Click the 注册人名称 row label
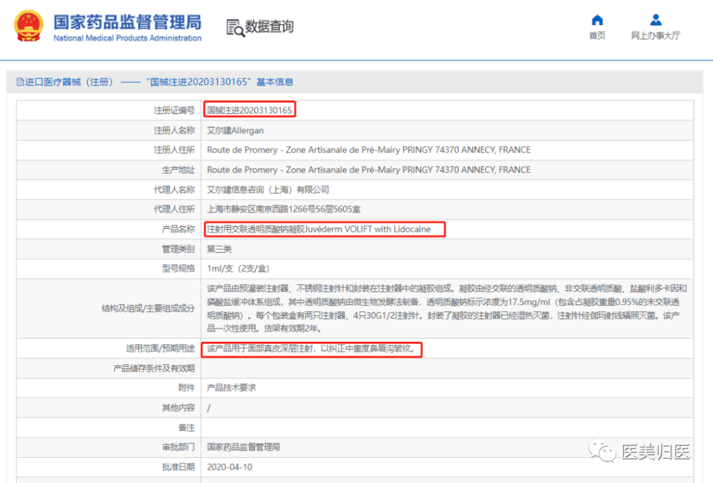713x483 pixels. click(174, 130)
